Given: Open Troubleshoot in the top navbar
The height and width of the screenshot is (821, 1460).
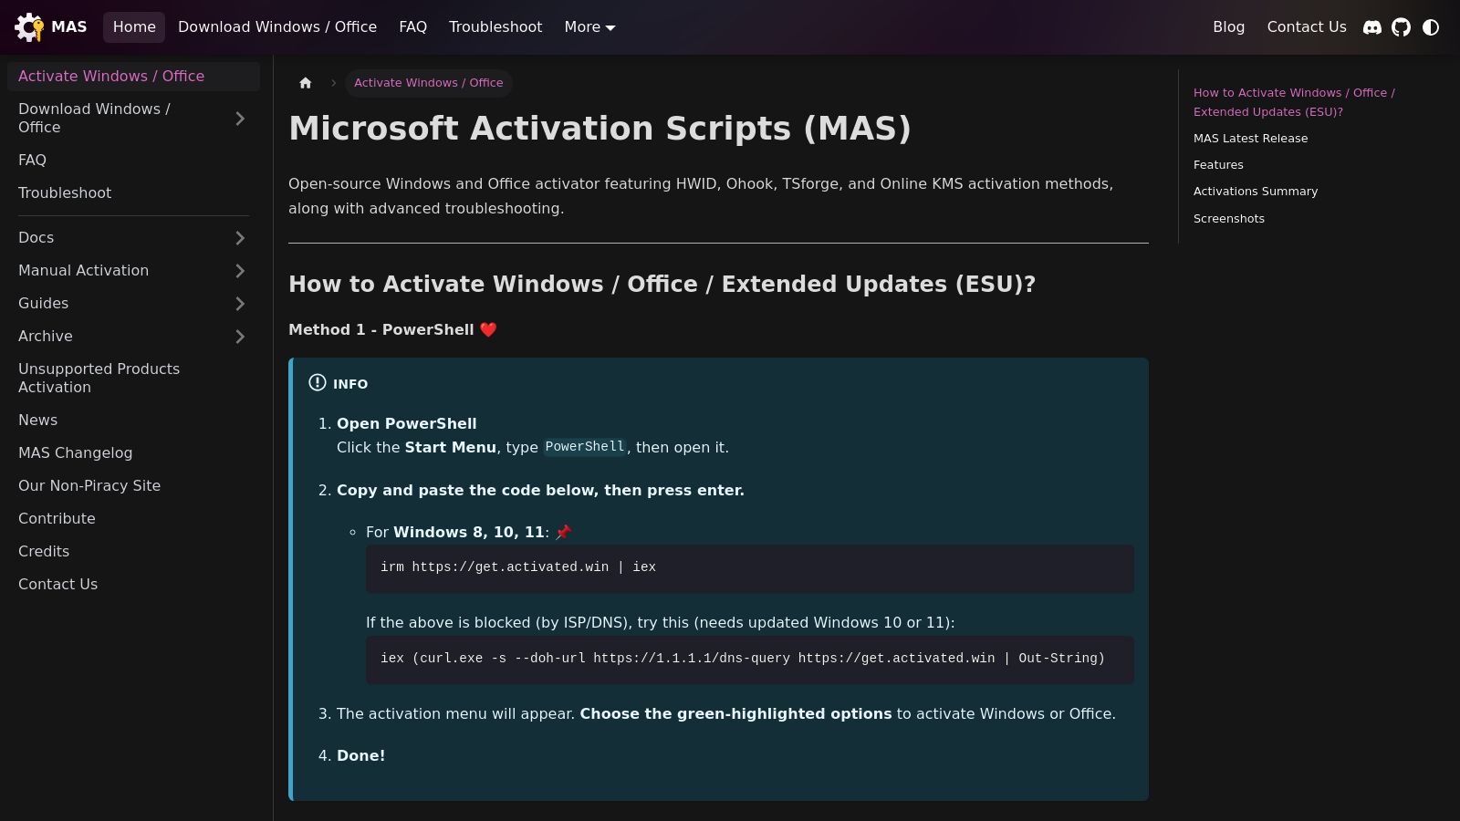Looking at the screenshot, I should pyautogui.click(x=495, y=27).
